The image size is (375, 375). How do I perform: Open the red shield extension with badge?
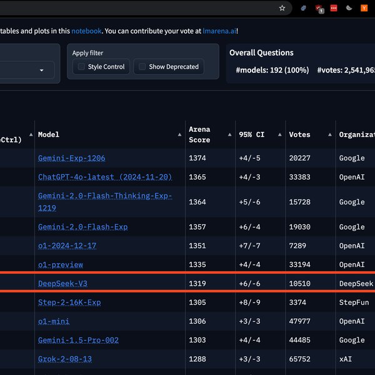pyautogui.click(x=319, y=9)
